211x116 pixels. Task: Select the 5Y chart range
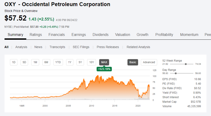(80, 62)
